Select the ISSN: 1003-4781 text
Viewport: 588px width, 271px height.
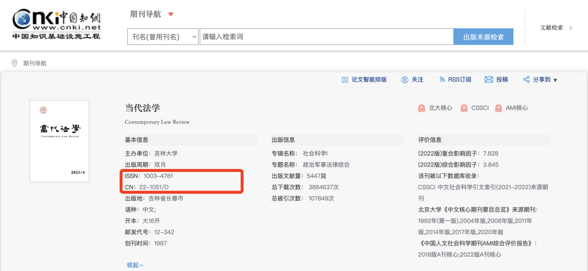[x=149, y=176]
